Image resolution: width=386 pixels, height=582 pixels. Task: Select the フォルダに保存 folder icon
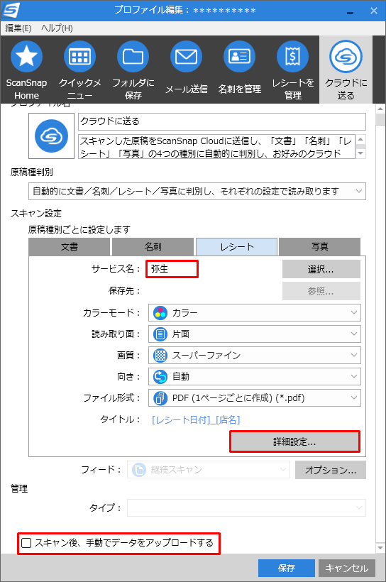(133, 57)
